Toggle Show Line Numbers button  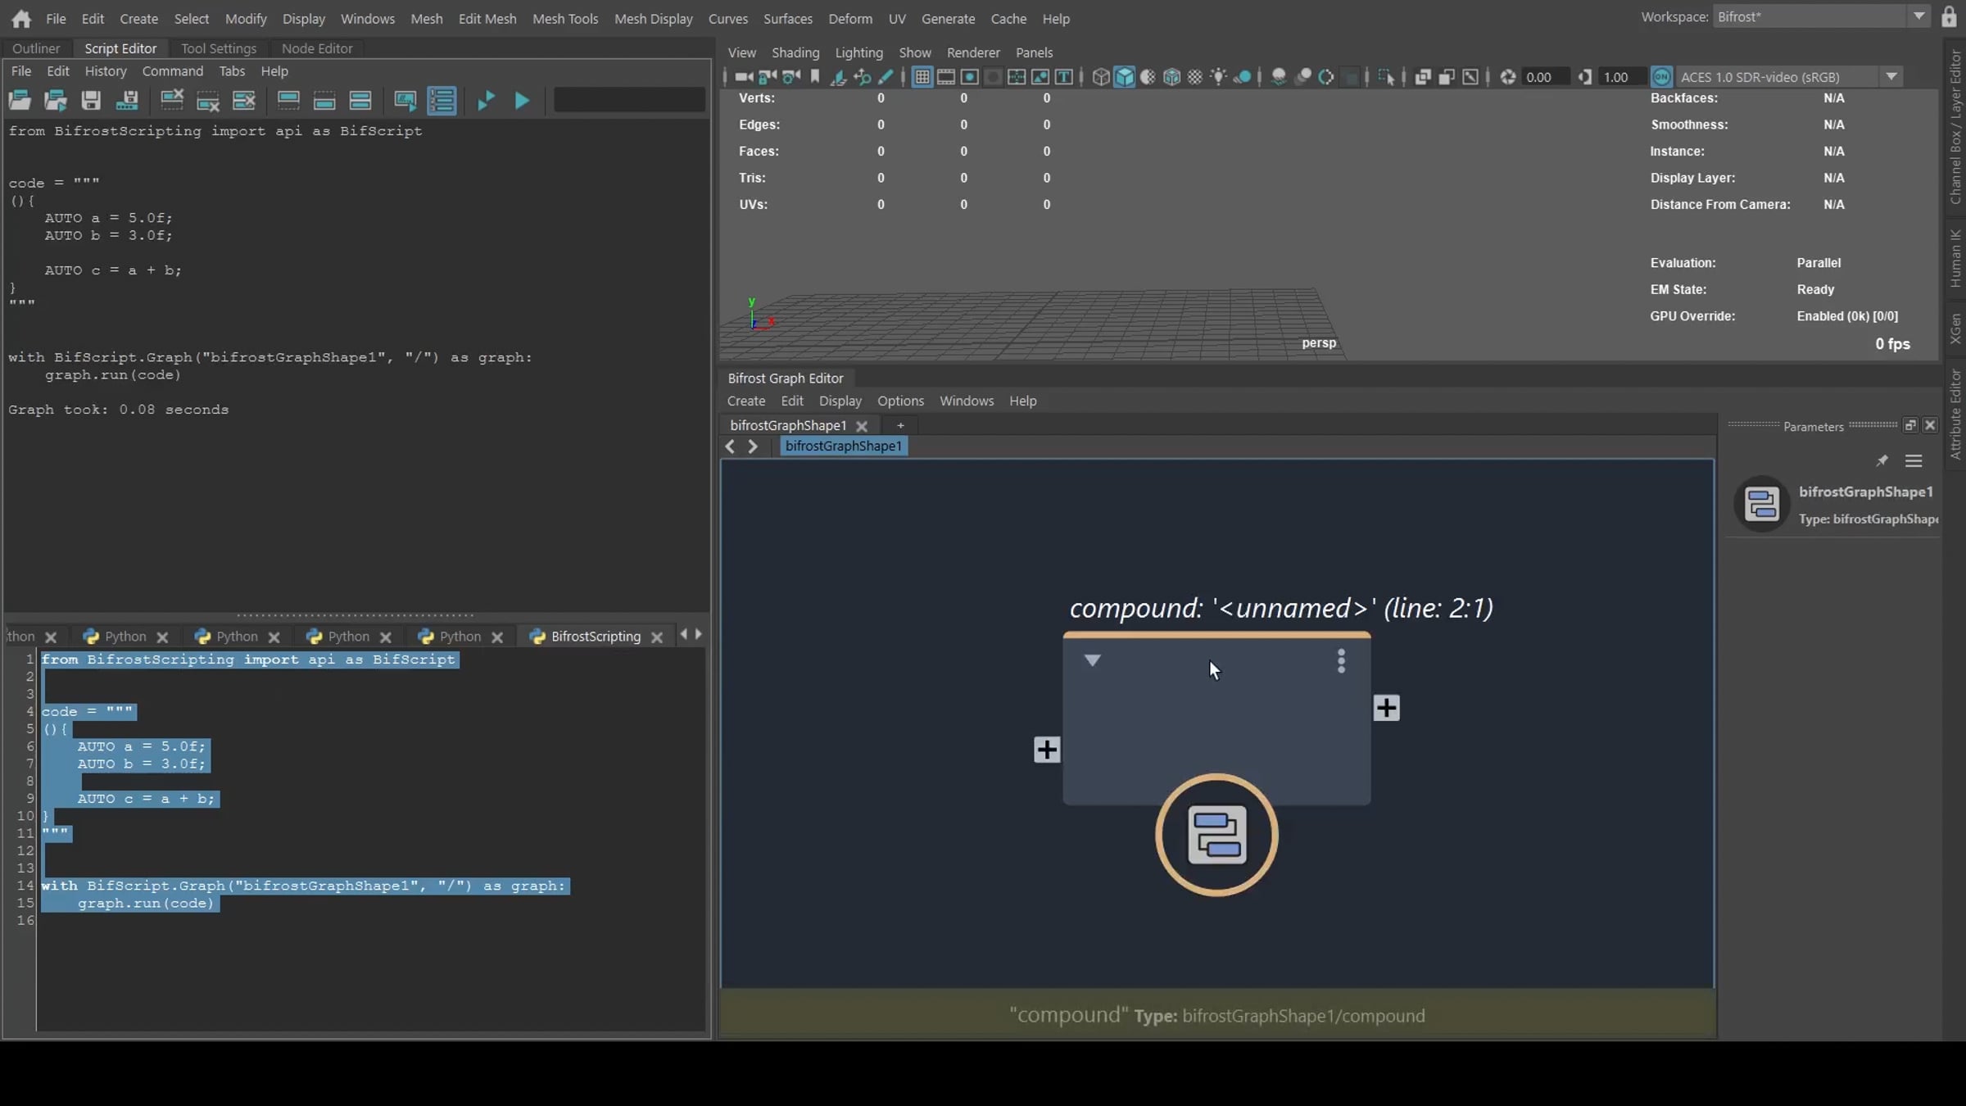[442, 101]
